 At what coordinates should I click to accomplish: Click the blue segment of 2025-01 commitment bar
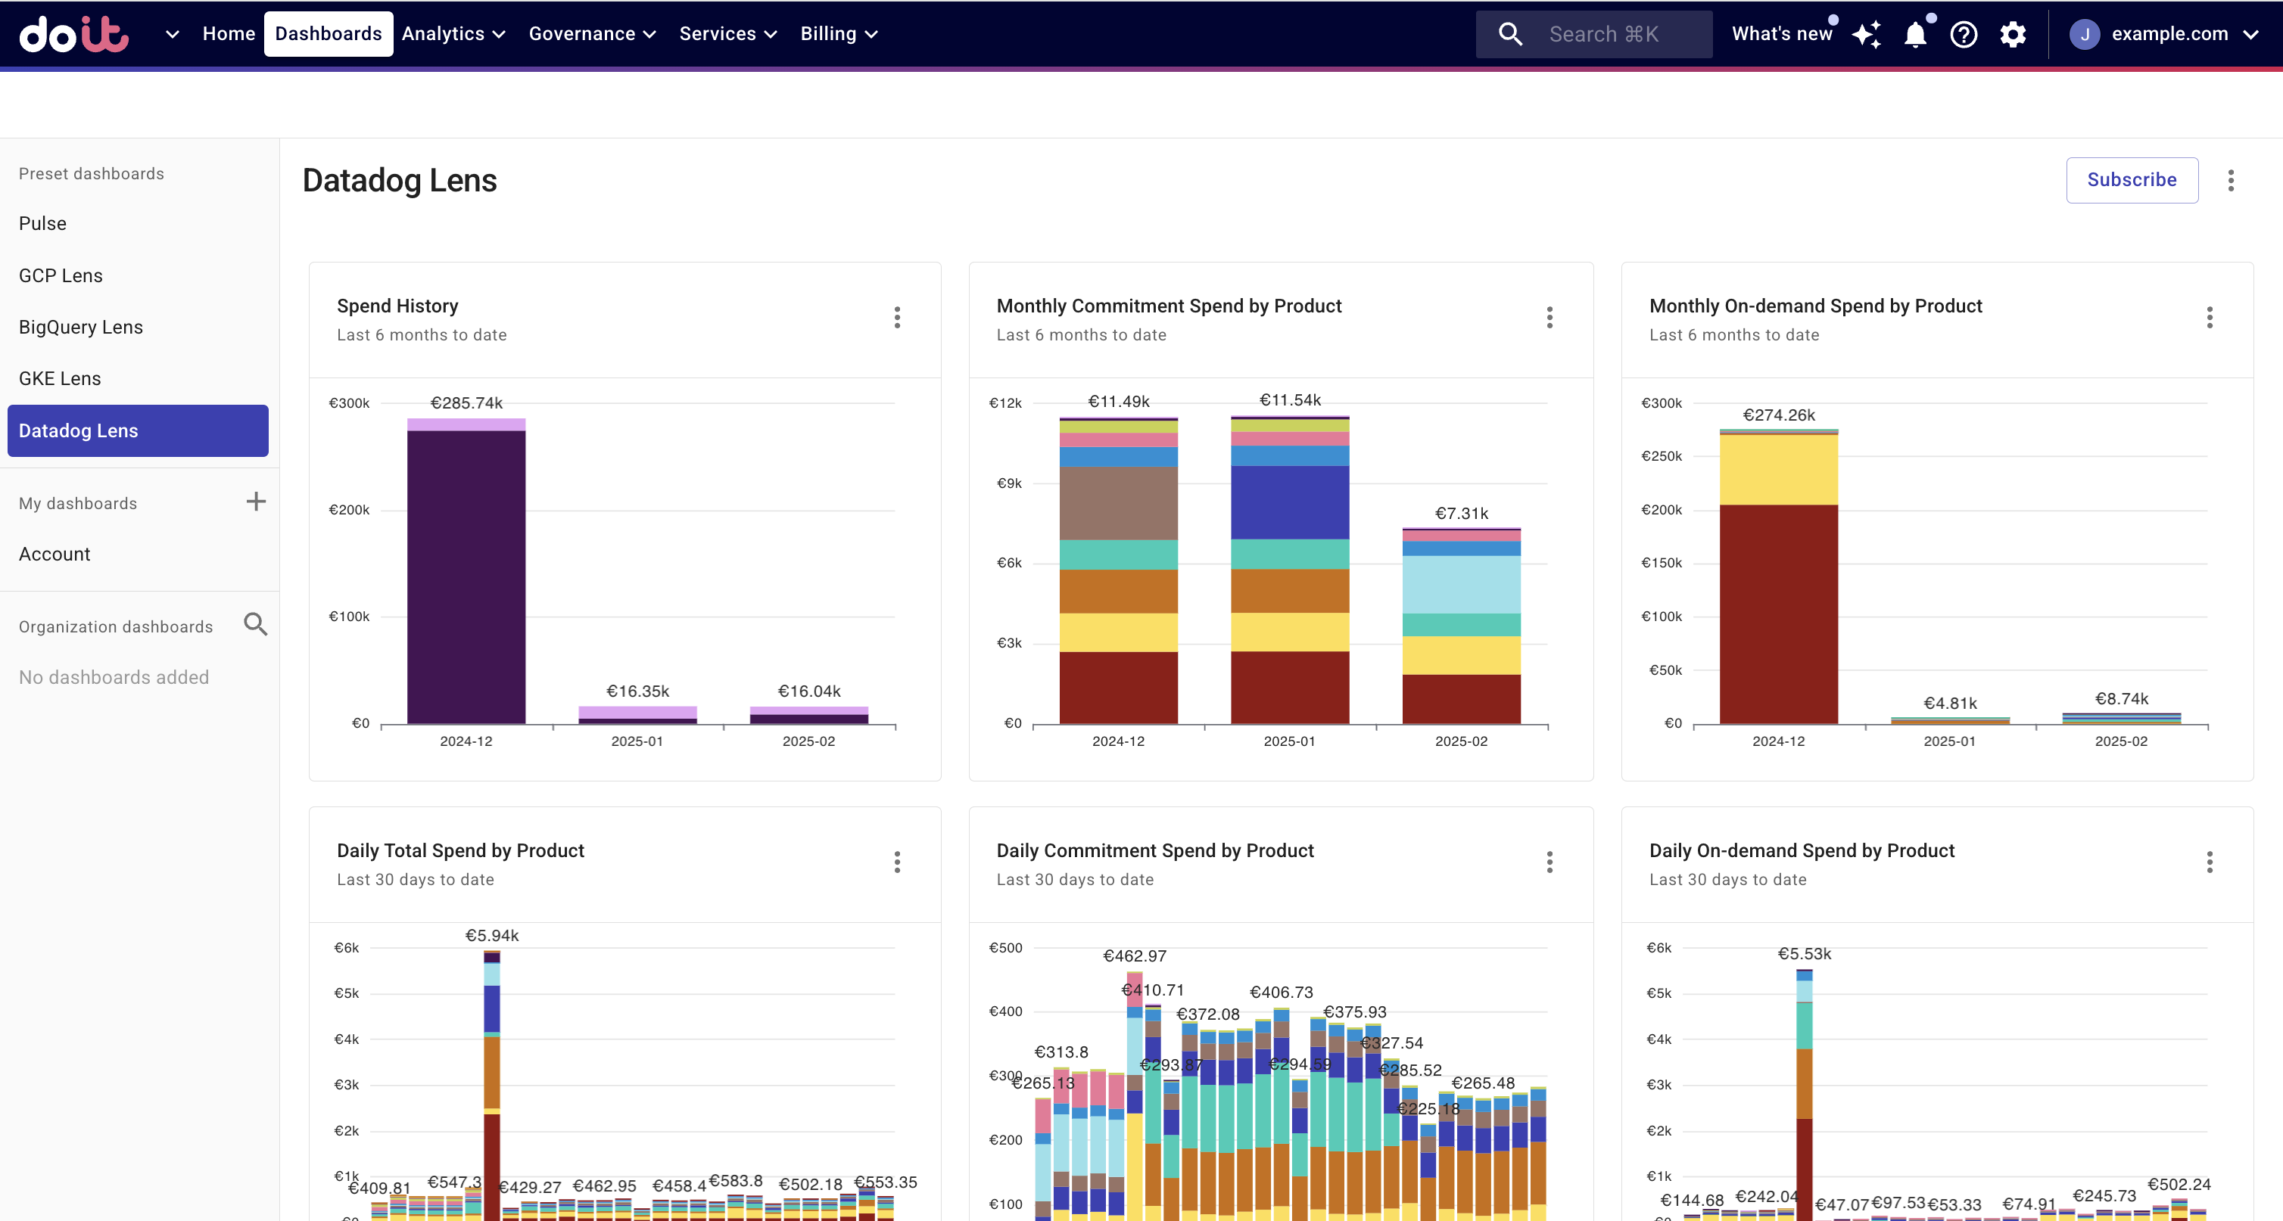(x=1290, y=502)
